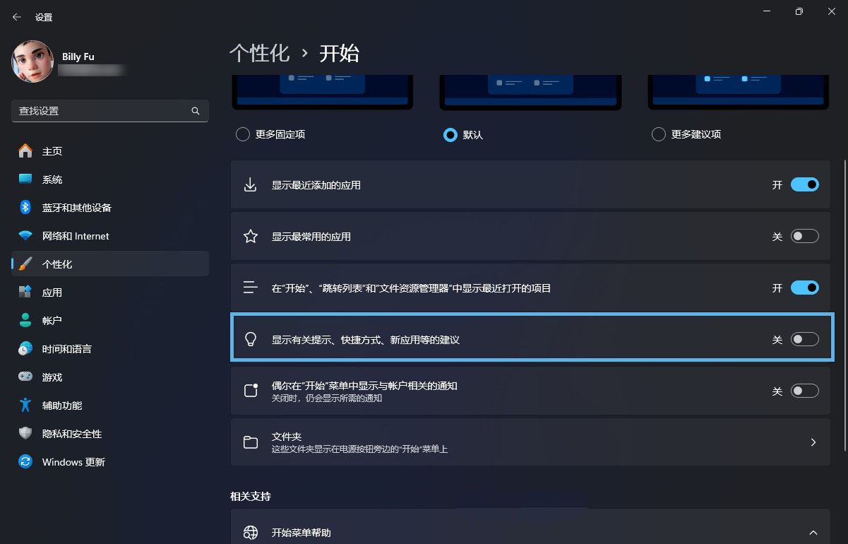Click the folder row's power-button description text

360,449
